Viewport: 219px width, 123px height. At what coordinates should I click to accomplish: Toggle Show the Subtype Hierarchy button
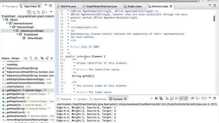point(39,12)
